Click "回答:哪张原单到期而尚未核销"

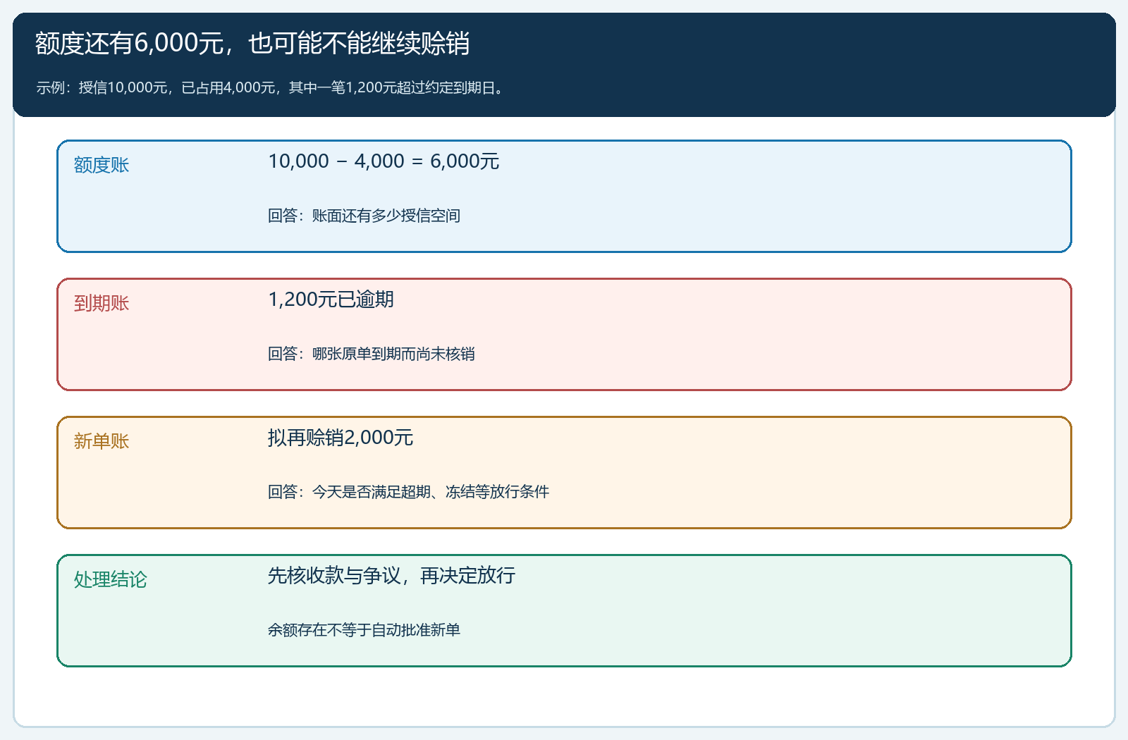pos(371,354)
